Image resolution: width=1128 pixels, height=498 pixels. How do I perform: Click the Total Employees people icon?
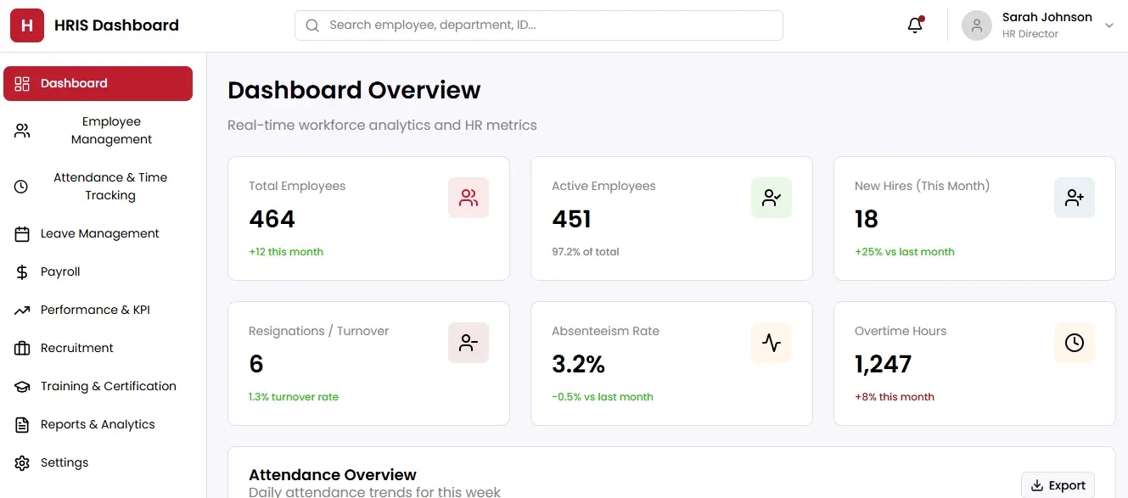[x=469, y=198]
